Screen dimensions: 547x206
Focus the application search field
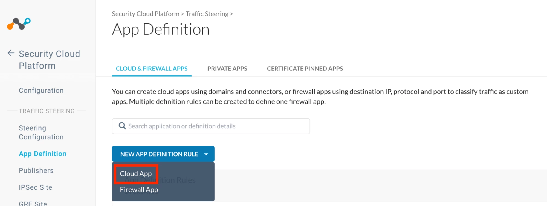tap(211, 126)
